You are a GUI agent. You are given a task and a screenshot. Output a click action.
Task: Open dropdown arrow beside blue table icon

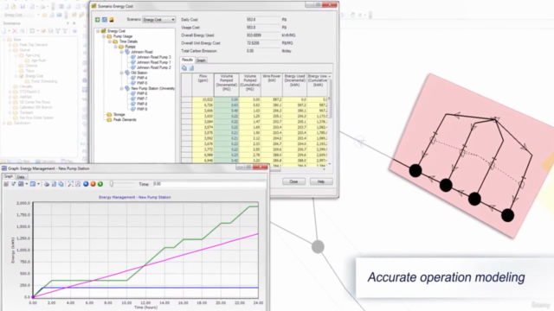pyautogui.click(x=38, y=184)
